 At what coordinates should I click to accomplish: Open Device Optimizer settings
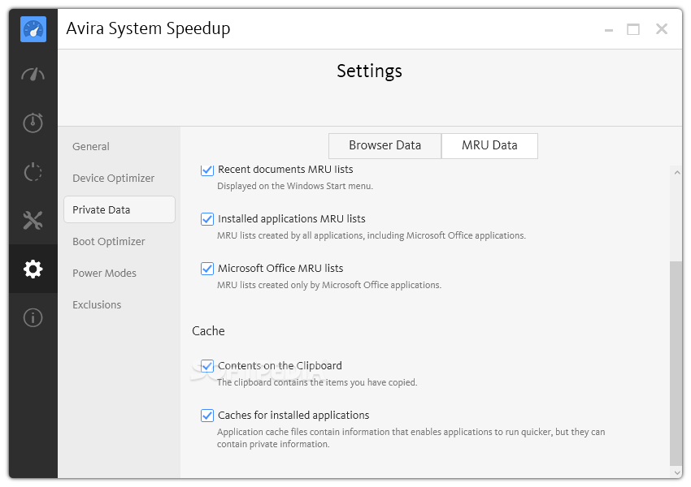point(113,179)
